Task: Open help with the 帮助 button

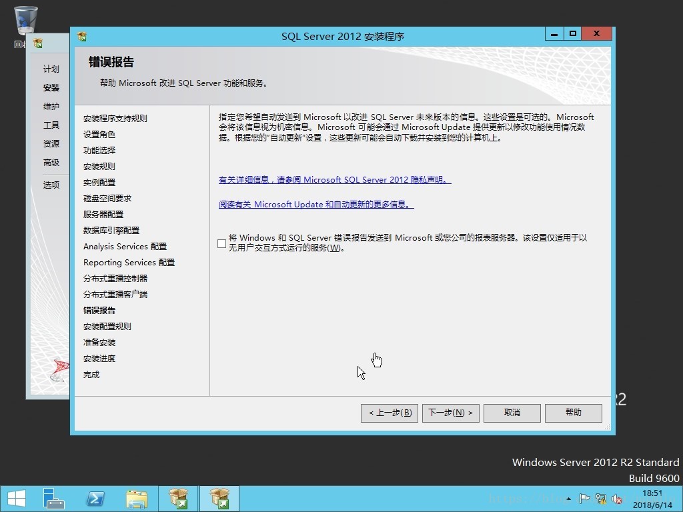Action: tap(574, 413)
